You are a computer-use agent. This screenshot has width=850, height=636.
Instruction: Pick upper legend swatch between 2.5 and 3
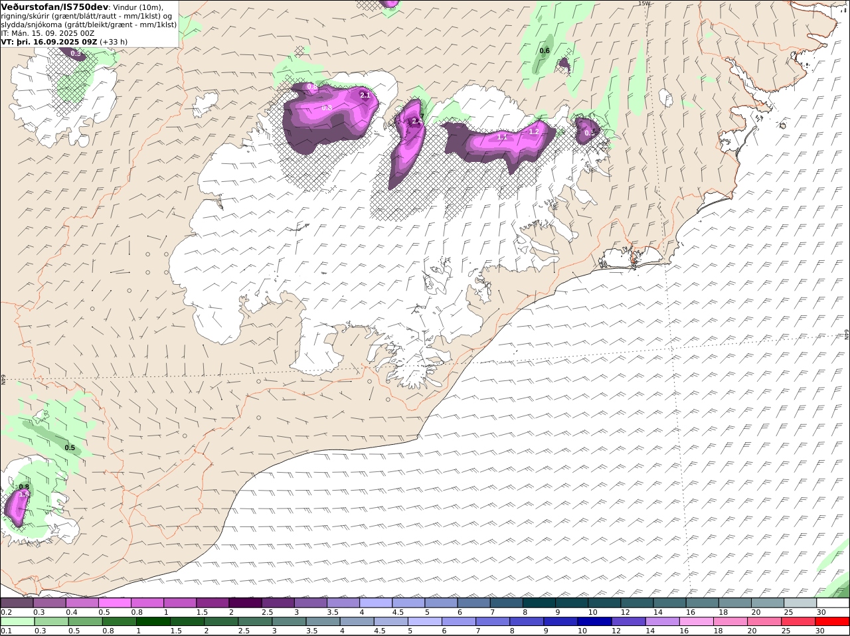[277, 603]
